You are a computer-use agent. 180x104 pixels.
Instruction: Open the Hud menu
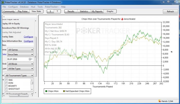(33, 7)
